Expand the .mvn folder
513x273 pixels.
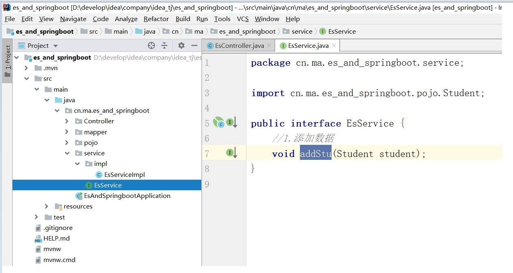coord(26,68)
